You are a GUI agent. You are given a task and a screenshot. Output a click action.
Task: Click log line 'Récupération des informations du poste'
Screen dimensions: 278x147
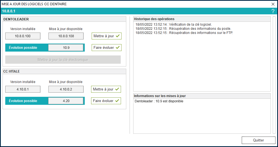coord(183,28)
